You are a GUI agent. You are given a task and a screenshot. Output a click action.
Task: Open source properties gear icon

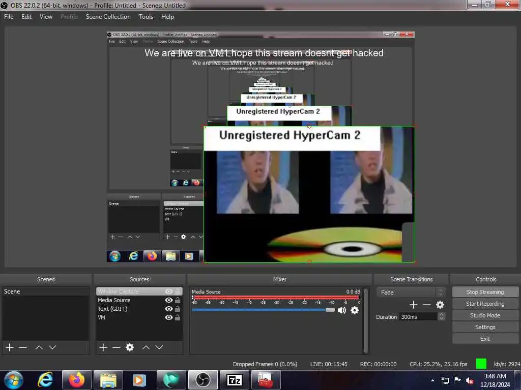point(130,347)
